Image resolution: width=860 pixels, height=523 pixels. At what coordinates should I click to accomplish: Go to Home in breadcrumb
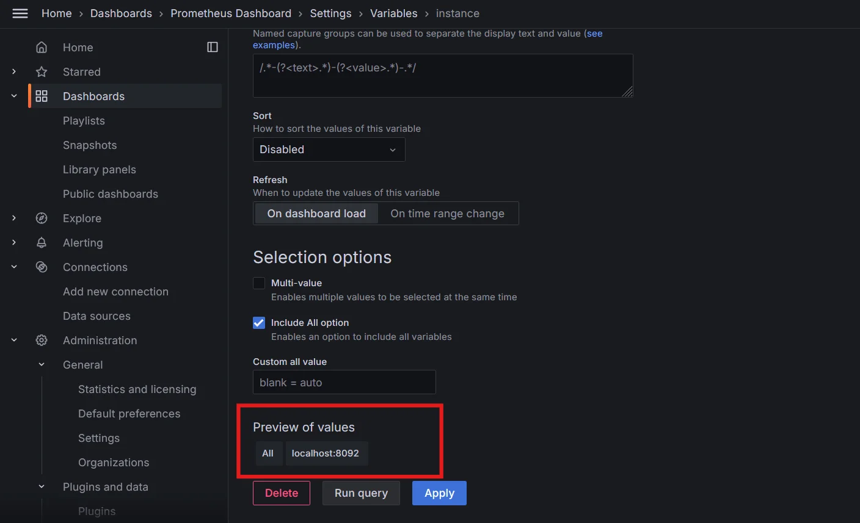pyautogui.click(x=57, y=13)
